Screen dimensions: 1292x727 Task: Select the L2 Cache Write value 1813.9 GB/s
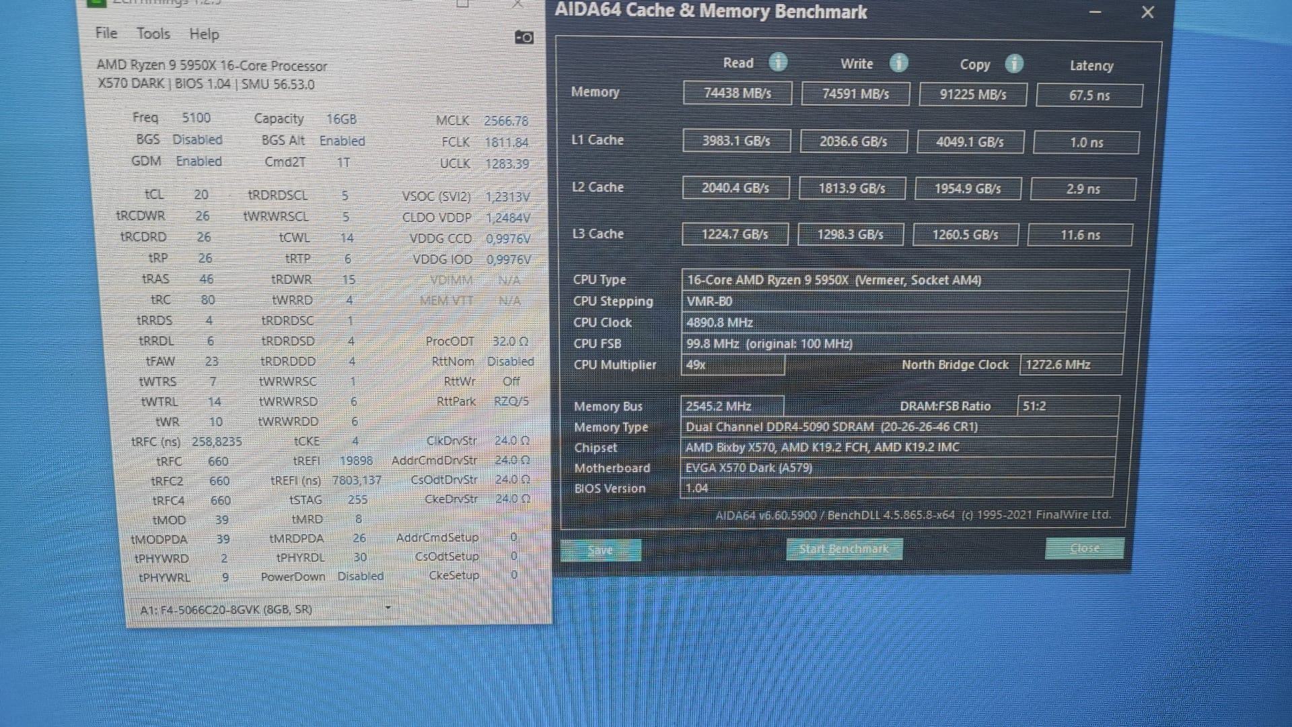852,188
